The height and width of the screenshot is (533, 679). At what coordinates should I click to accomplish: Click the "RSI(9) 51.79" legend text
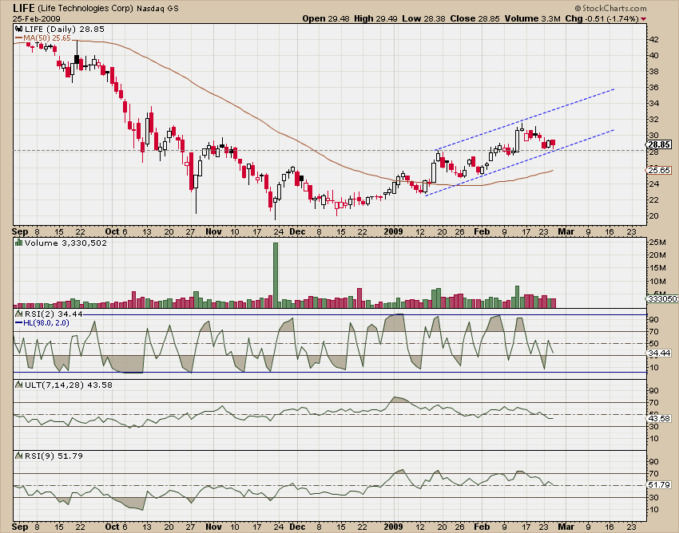coord(54,456)
